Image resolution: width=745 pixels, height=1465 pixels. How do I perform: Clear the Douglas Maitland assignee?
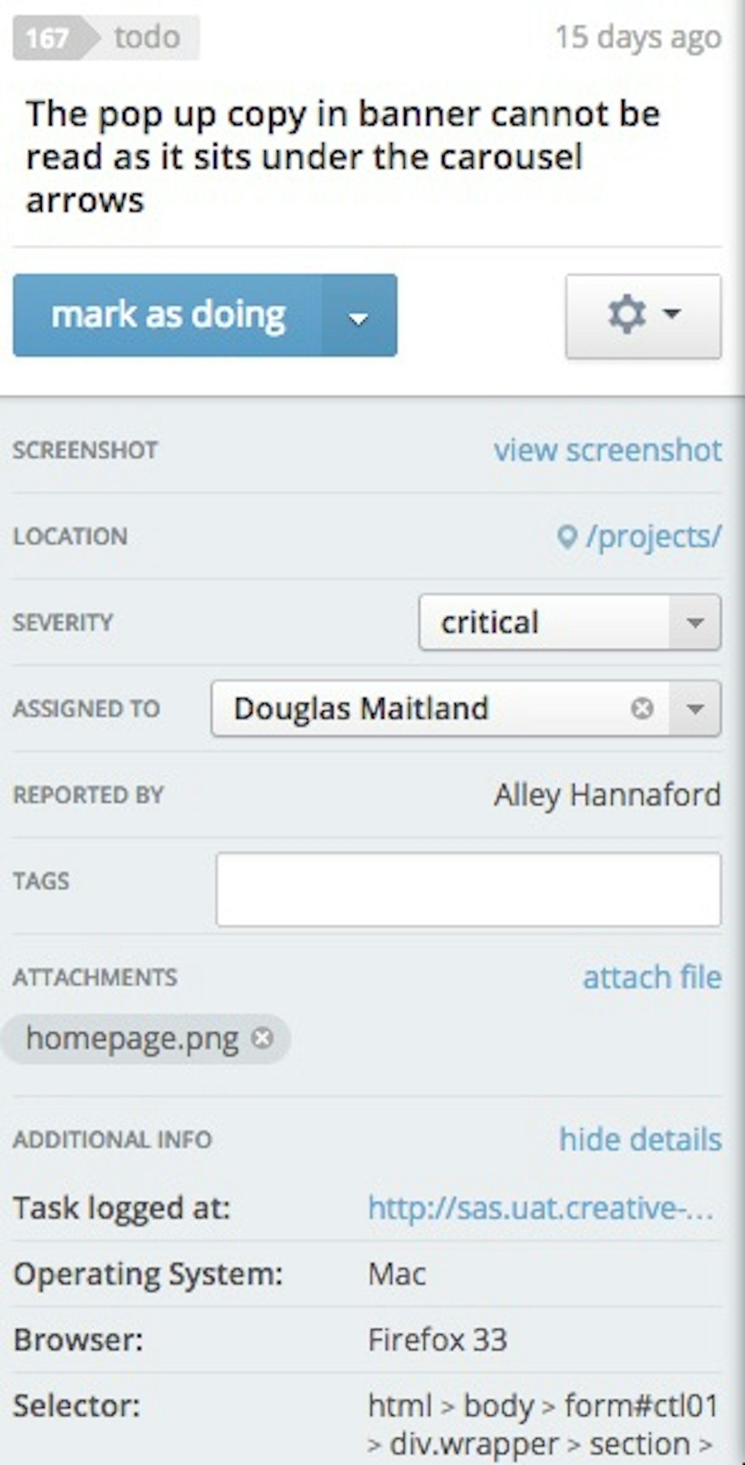642,709
